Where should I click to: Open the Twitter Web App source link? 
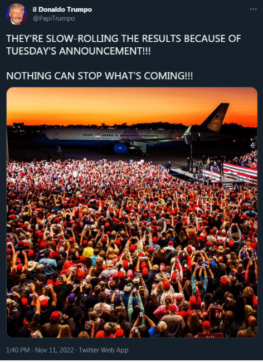pos(104,350)
